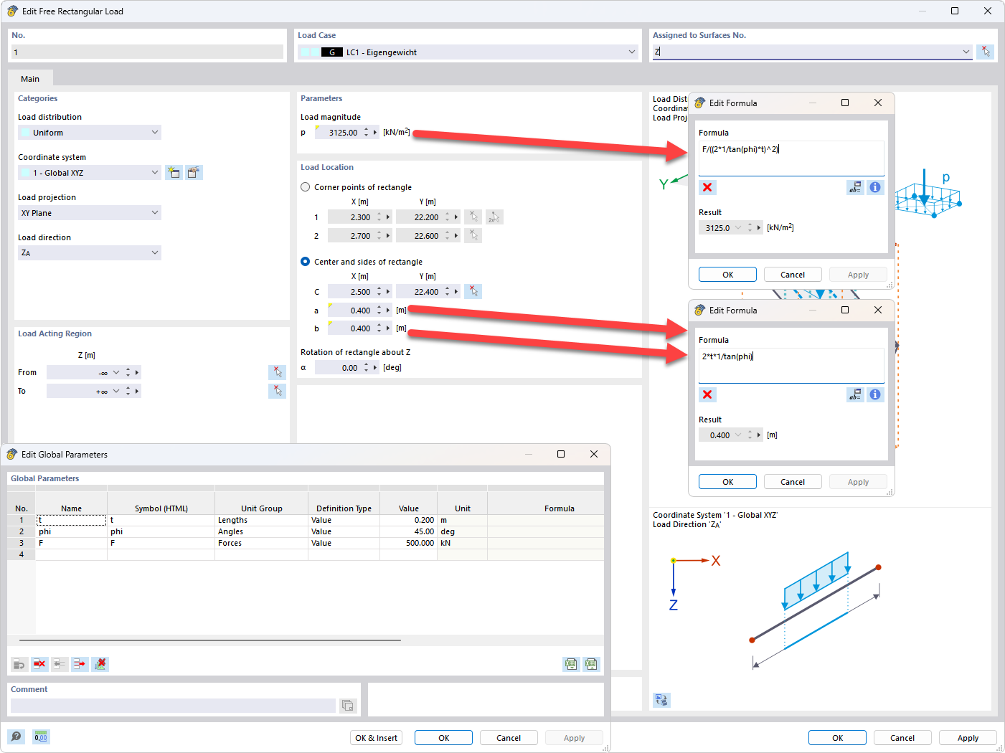Viewport: 1005px width, 753px height.
Task: Click Cancel in Edit Global Parameters dialog
Action: click(509, 738)
